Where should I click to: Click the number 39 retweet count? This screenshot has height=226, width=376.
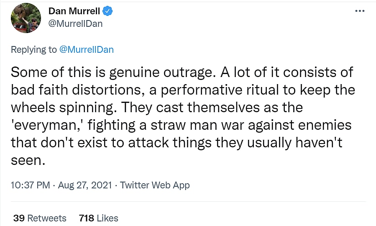coord(19,218)
